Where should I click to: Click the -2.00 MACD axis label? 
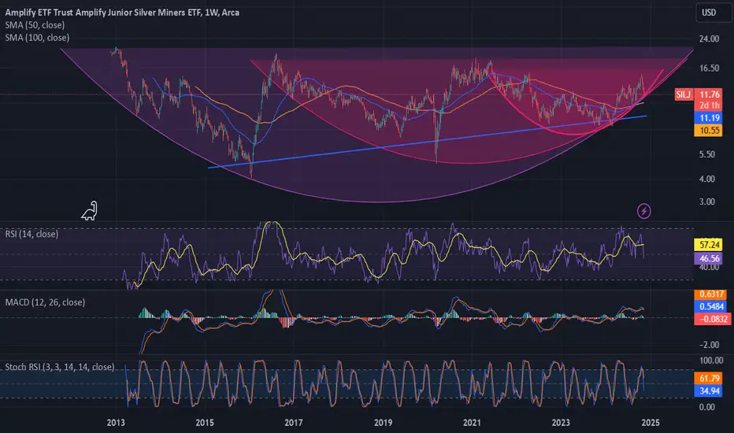[x=709, y=345]
